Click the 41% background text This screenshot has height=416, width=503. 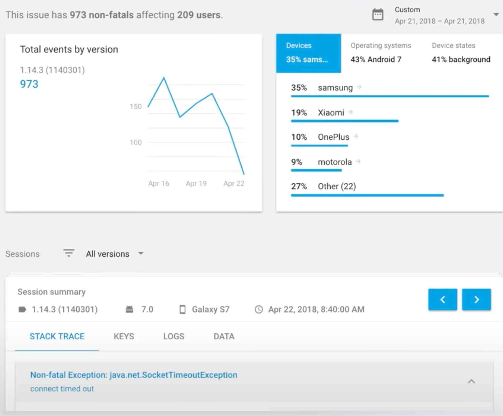(x=461, y=59)
